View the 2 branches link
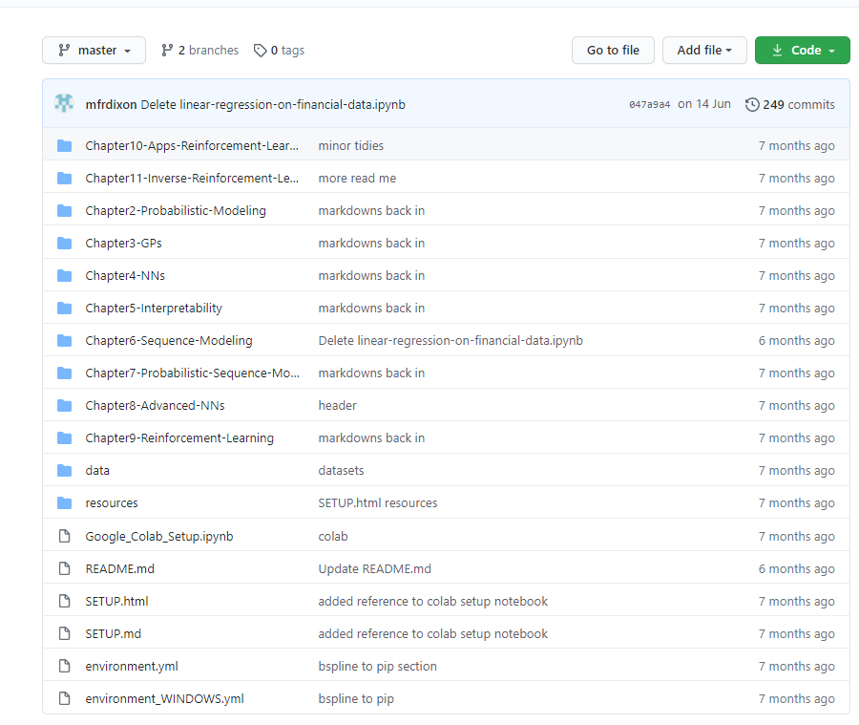The width and height of the screenshot is (859, 725). [199, 51]
